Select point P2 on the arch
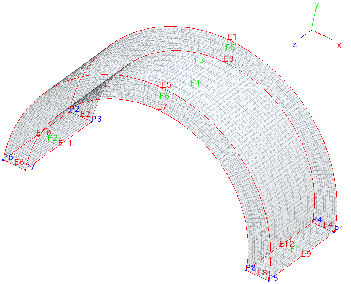Image resolution: width=351 pixels, height=284 pixels. 70,111
